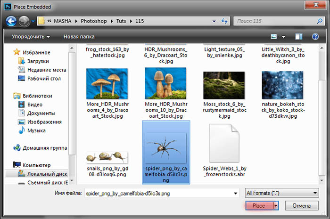This screenshot has width=330, height=219.
Task: Select More_HDR_Mushrooms_10 thumbnail
Action: pyautogui.click(x=165, y=83)
